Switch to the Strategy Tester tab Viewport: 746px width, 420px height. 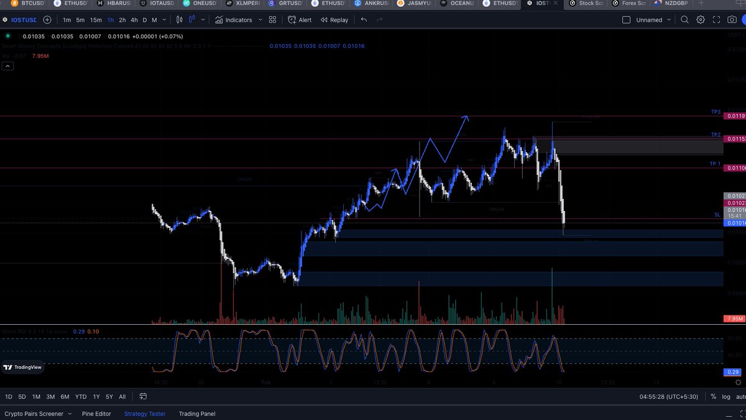pos(144,413)
